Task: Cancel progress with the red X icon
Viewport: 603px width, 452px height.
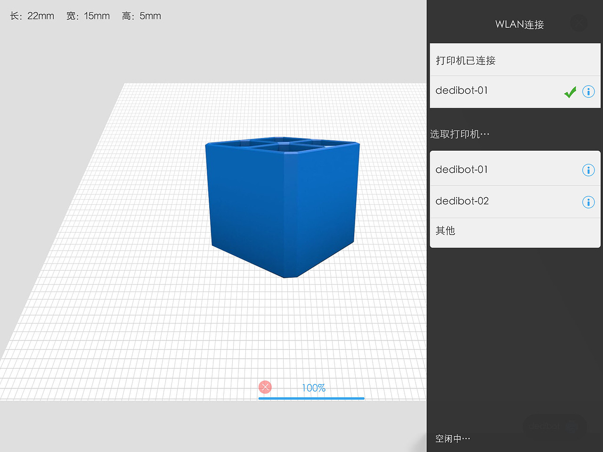Action: pyautogui.click(x=265, y=387)
